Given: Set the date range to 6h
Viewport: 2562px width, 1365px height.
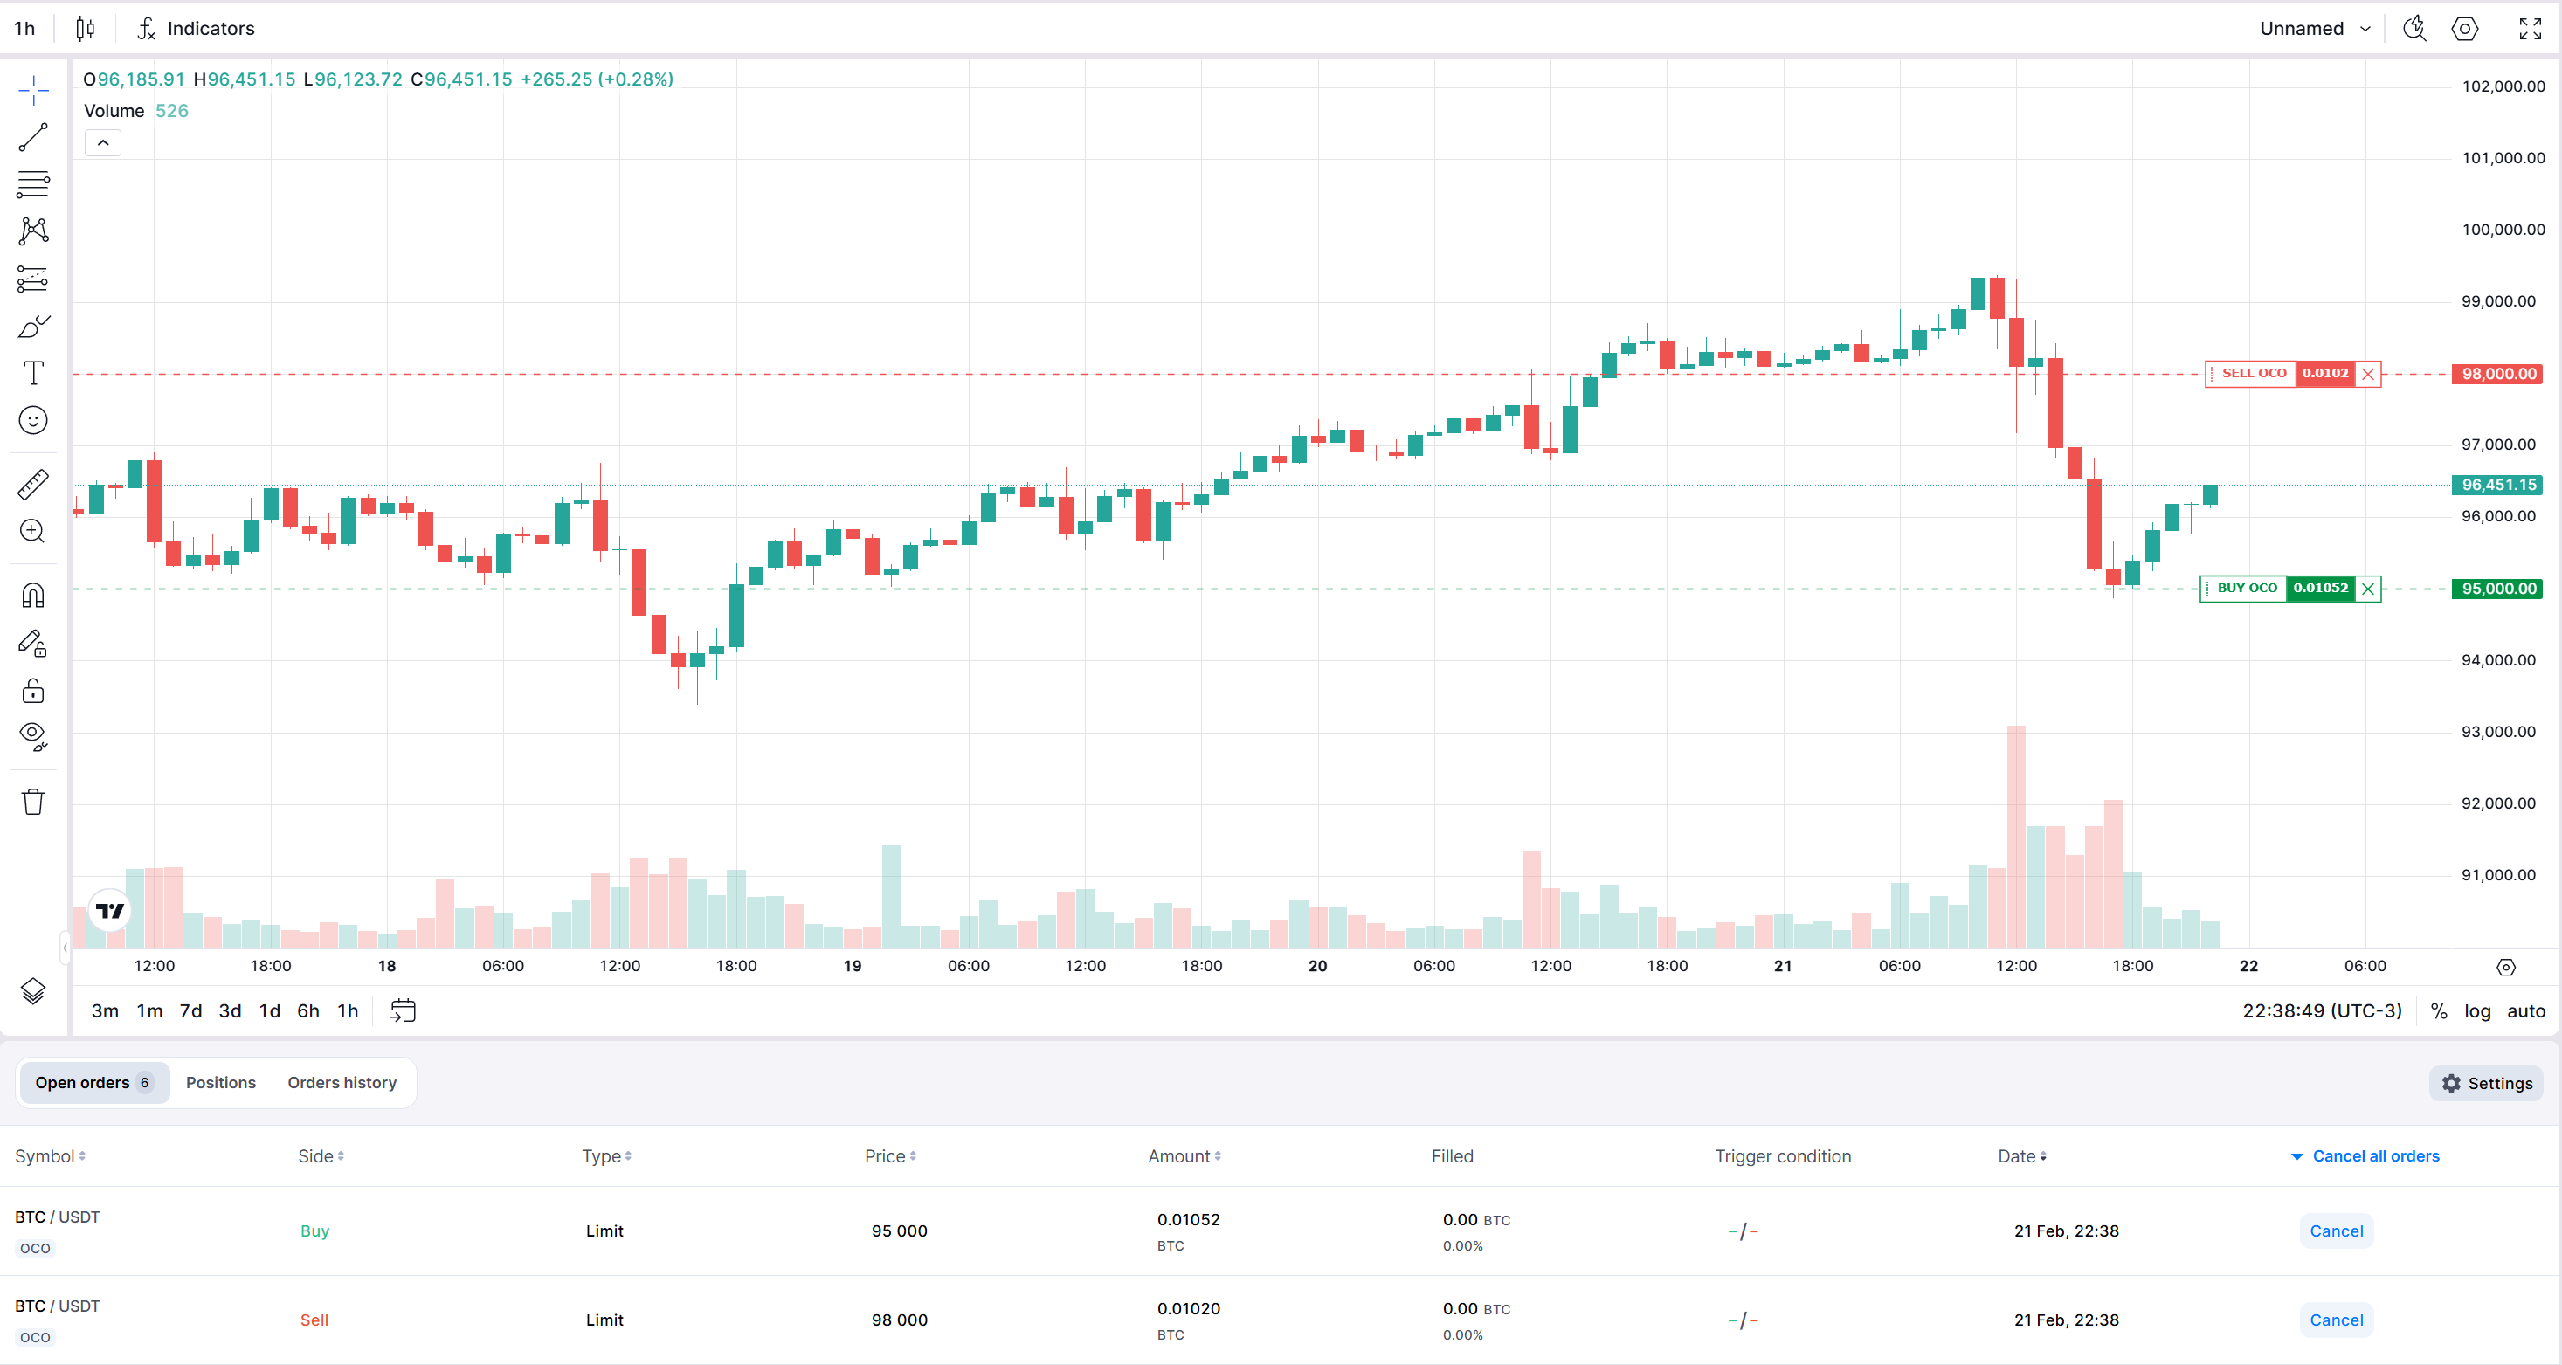Looking at the screenshot, I should (x=308, y=1011).
